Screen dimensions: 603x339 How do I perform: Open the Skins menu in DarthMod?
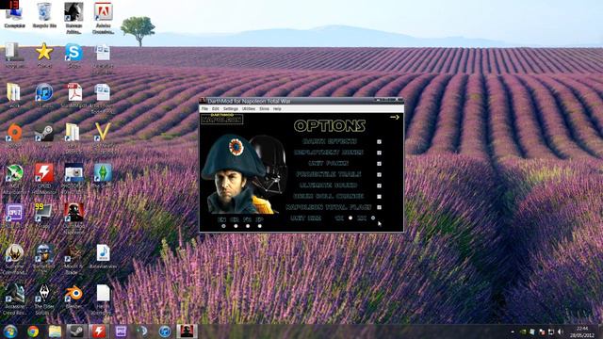pos(264,109)
